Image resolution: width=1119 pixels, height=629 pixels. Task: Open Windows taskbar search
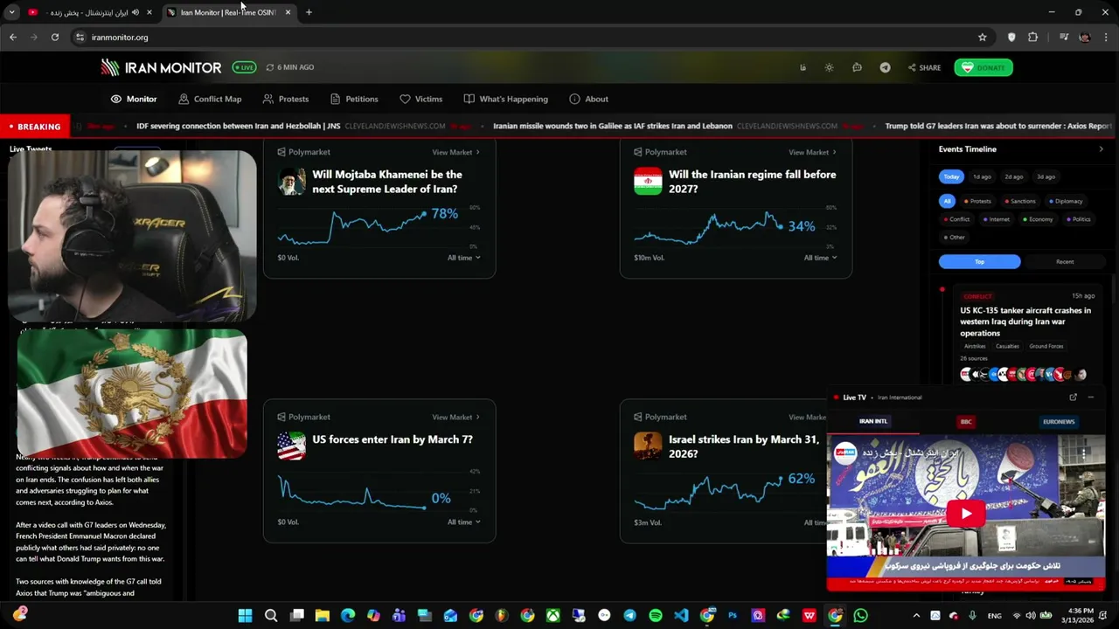(x=271, y=616)
